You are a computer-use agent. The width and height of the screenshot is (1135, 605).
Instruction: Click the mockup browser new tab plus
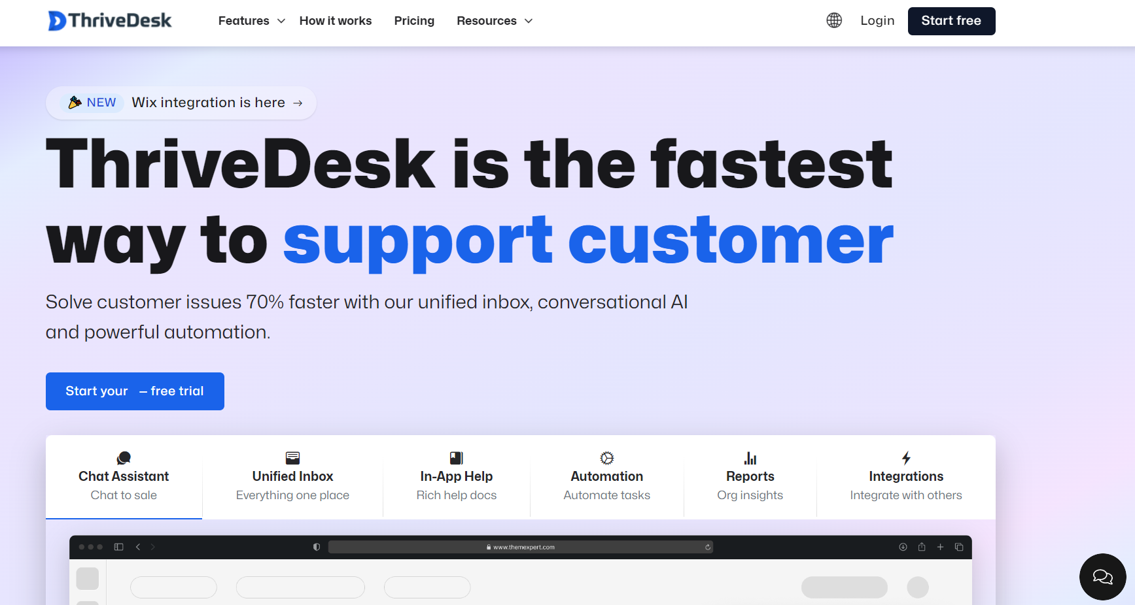click(x=940, y=547)
